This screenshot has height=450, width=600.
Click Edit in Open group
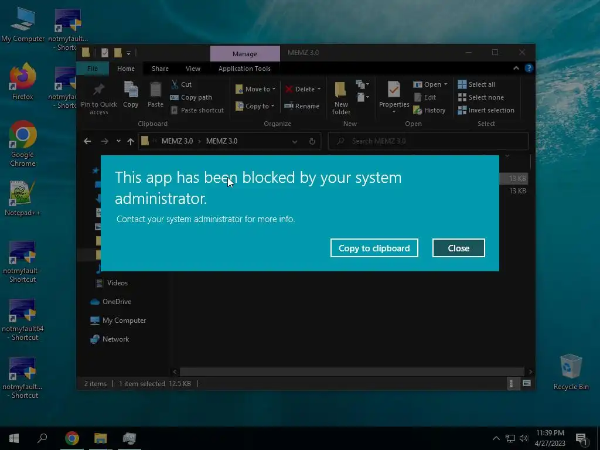click(x=425, y=97)
